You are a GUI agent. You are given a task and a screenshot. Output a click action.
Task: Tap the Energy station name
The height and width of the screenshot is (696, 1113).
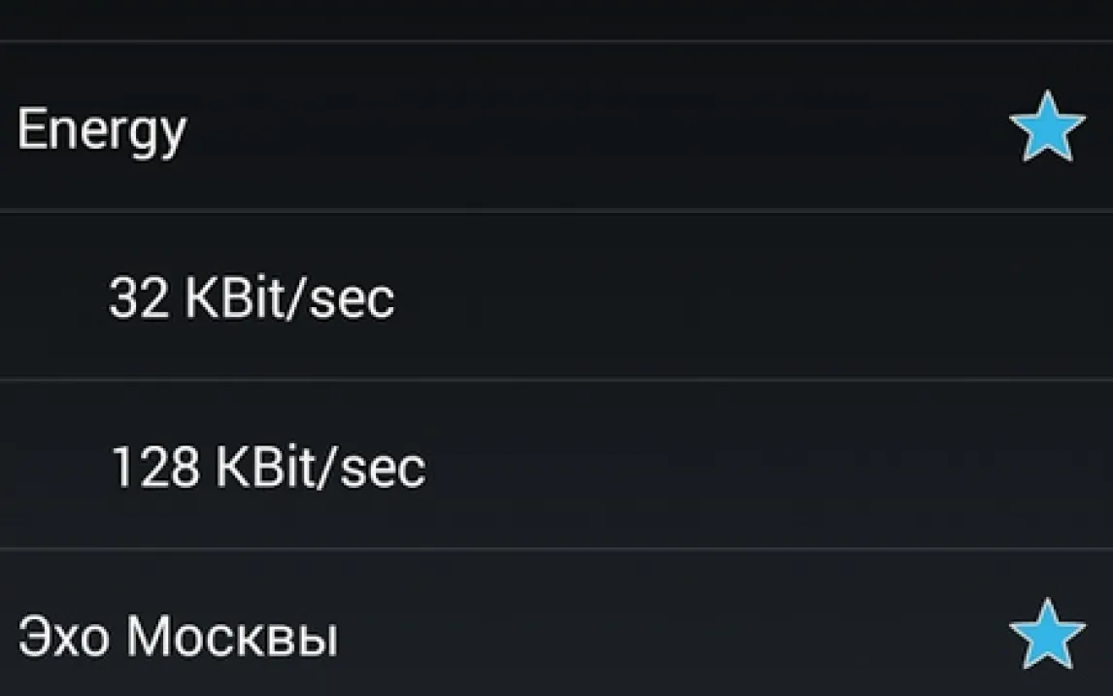pyautogui.click(x=101, y=129)
